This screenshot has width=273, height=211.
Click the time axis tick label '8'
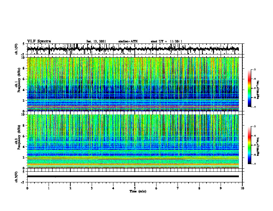coord(199,188)
